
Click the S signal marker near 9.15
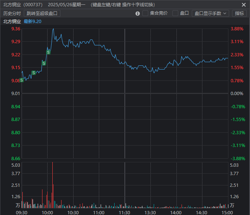pos(44,64)
